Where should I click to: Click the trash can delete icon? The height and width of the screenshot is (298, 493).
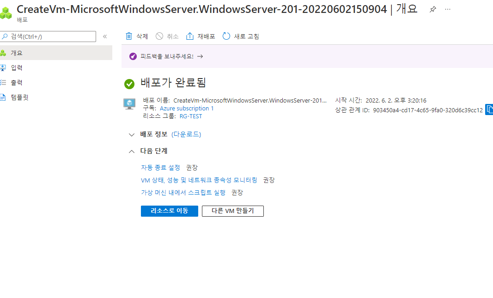click(x=129, y=36)
